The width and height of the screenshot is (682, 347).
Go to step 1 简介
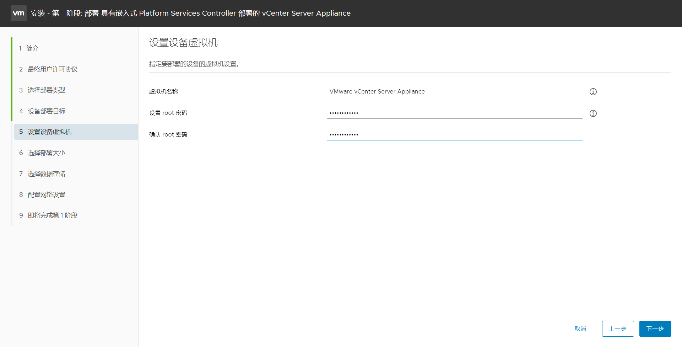point(29,48)
